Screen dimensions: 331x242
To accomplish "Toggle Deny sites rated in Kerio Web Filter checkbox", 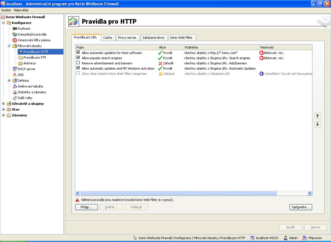I will coord(78,73).
